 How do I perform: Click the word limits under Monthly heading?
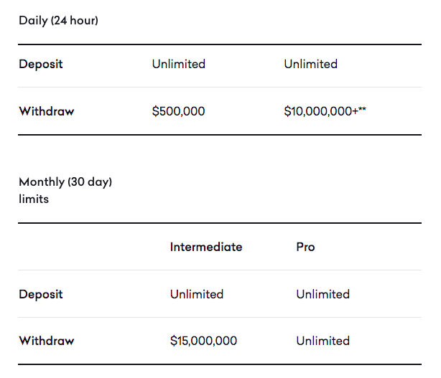(x=34, y=199)
